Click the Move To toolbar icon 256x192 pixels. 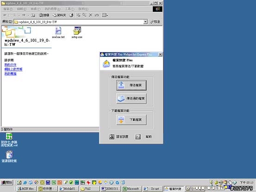point(79,15)
